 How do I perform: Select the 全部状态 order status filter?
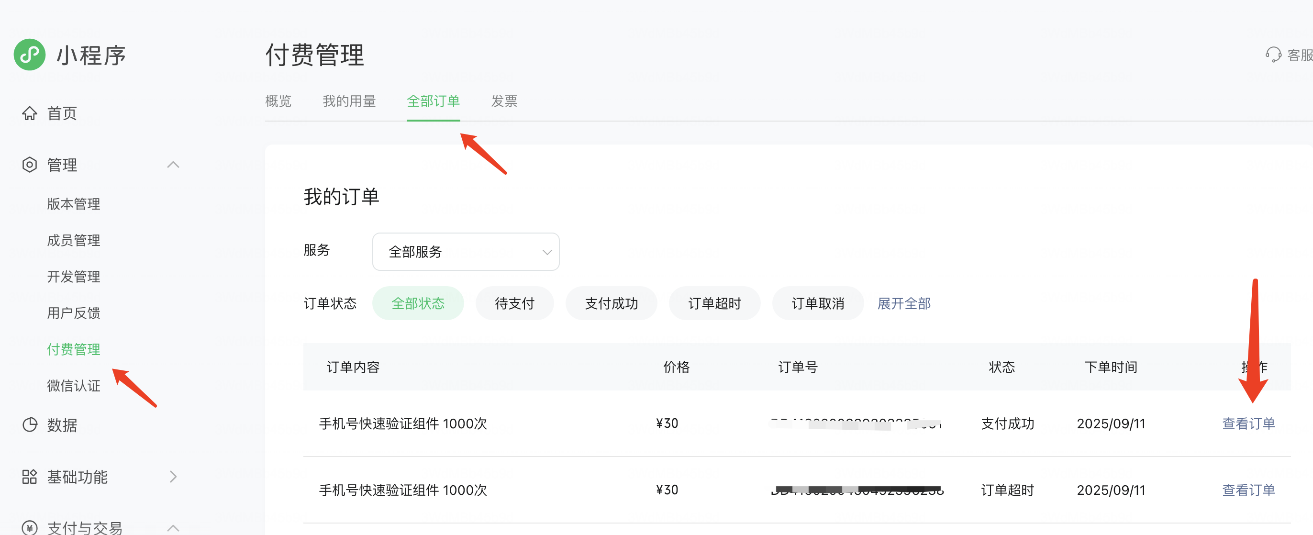pyautogui.click(x=417, y=303)
